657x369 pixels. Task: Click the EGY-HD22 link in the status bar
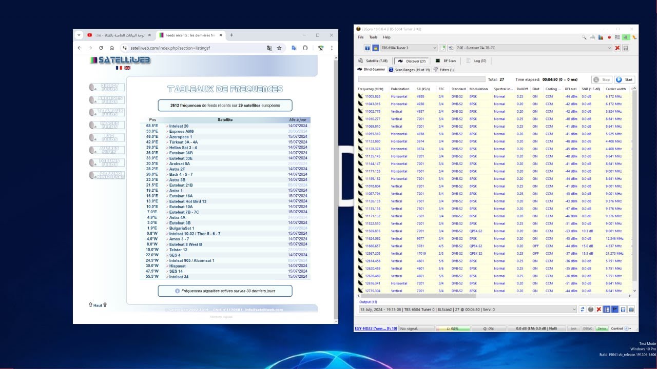click(376, 329)
